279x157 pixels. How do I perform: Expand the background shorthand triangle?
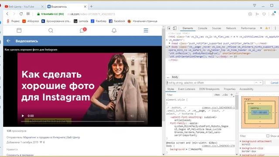click(187, 149)
